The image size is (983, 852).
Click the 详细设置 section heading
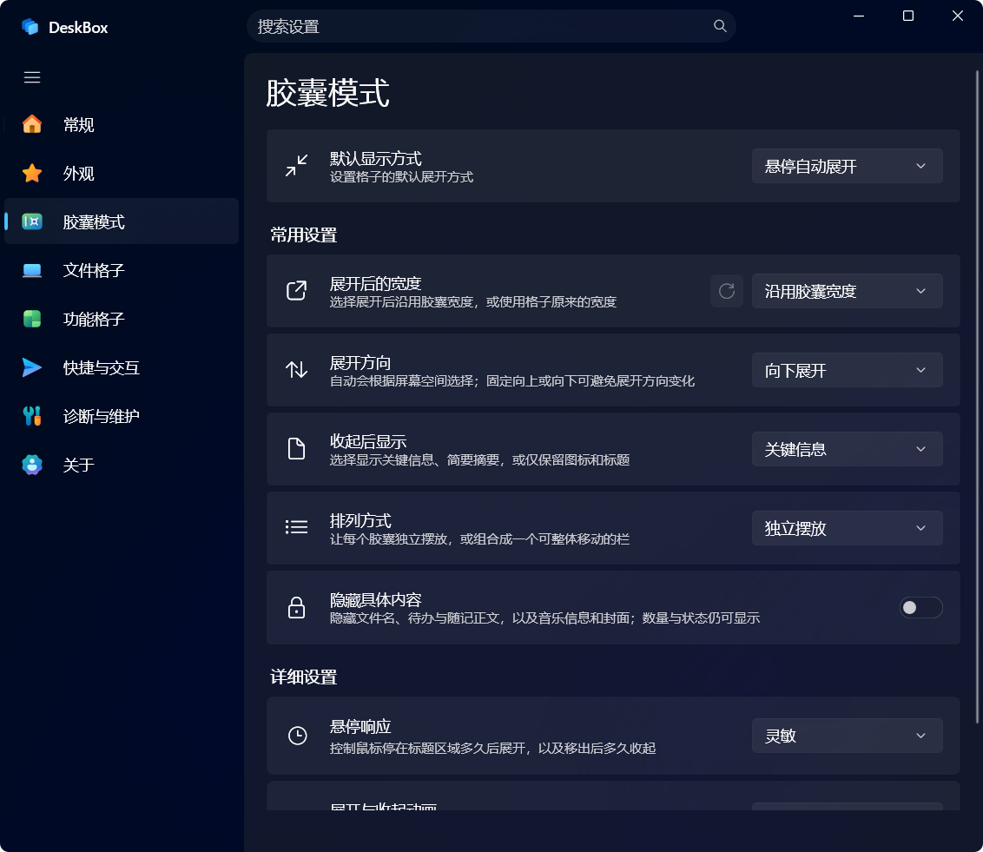pyautogui.click(x=303, y=677)
